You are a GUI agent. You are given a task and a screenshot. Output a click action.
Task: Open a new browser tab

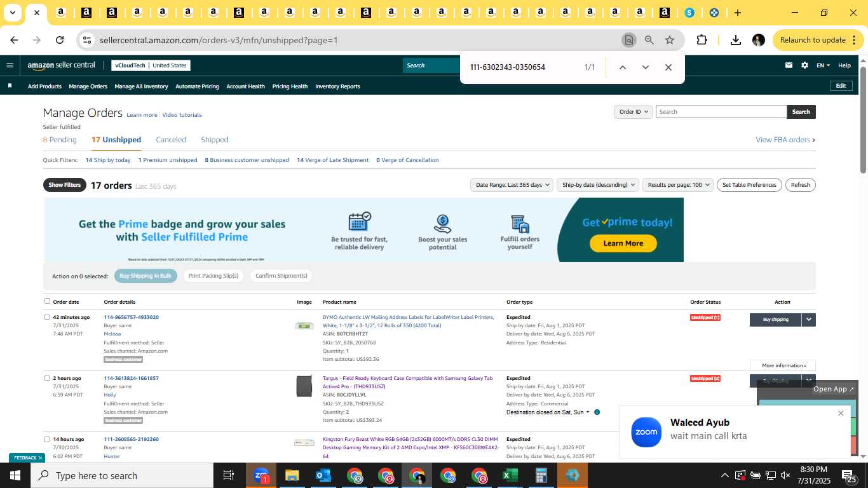[737, 13]
